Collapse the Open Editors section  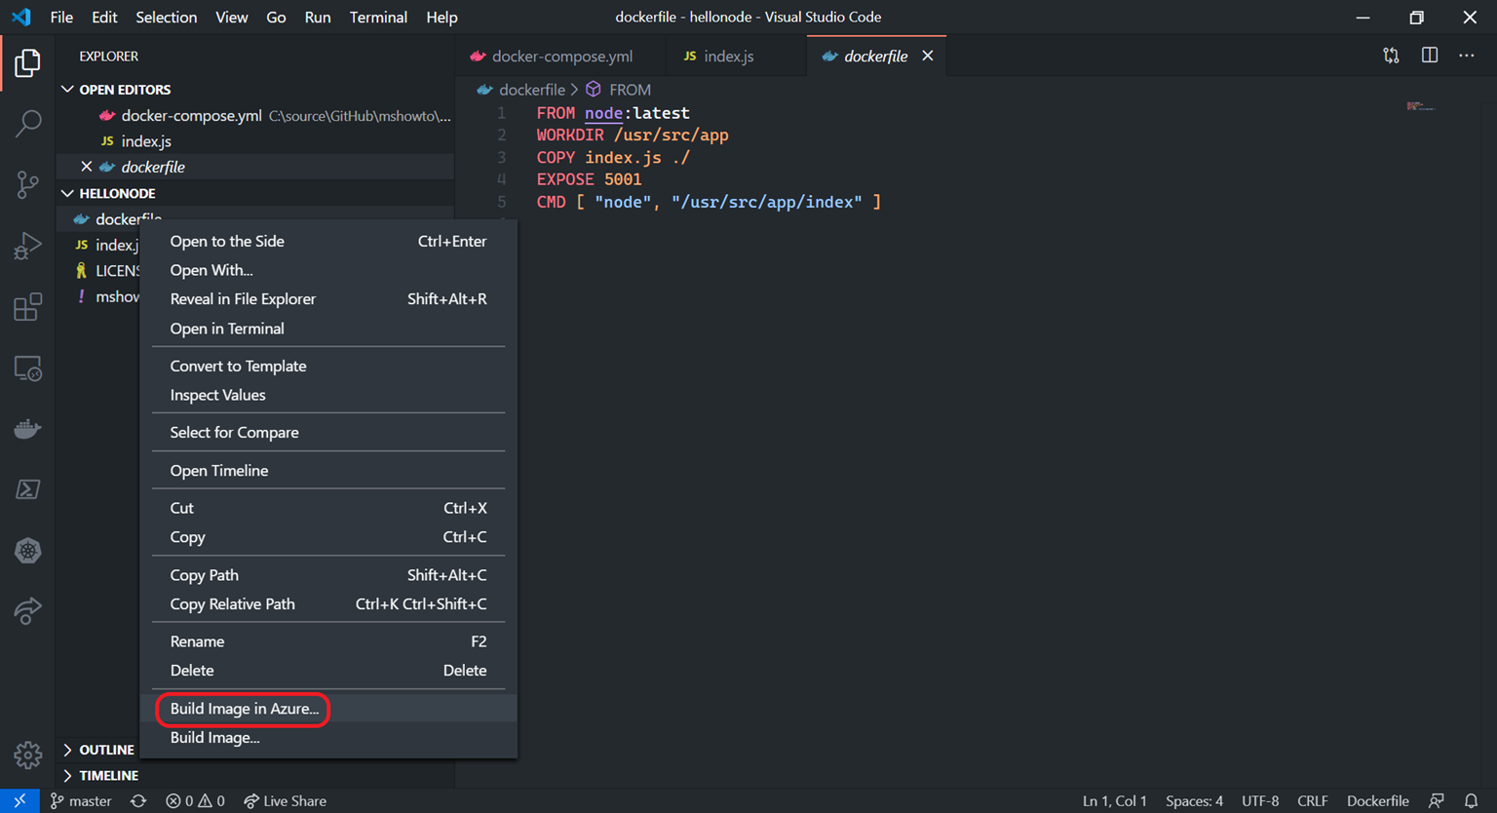67,89
